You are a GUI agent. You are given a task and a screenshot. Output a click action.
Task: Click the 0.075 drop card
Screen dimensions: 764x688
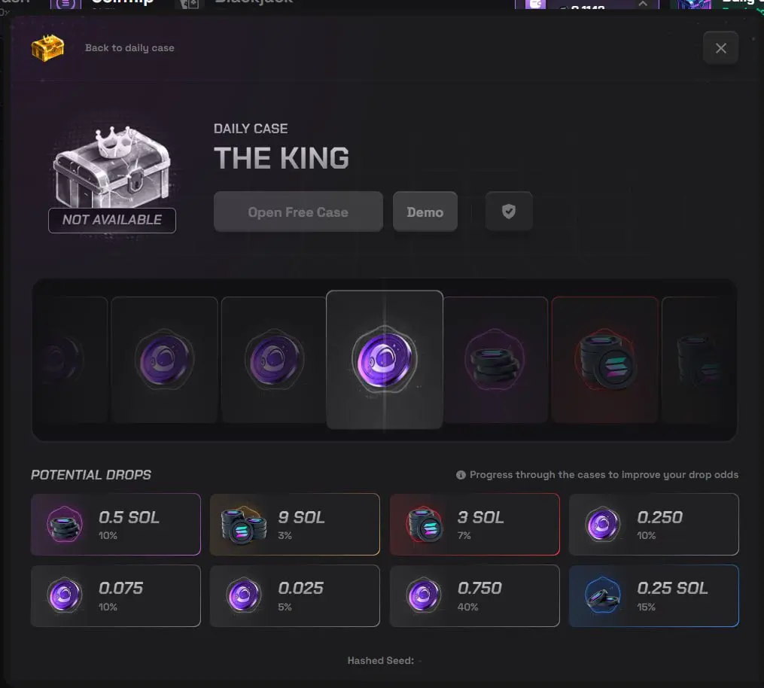[x=115, y=596]
